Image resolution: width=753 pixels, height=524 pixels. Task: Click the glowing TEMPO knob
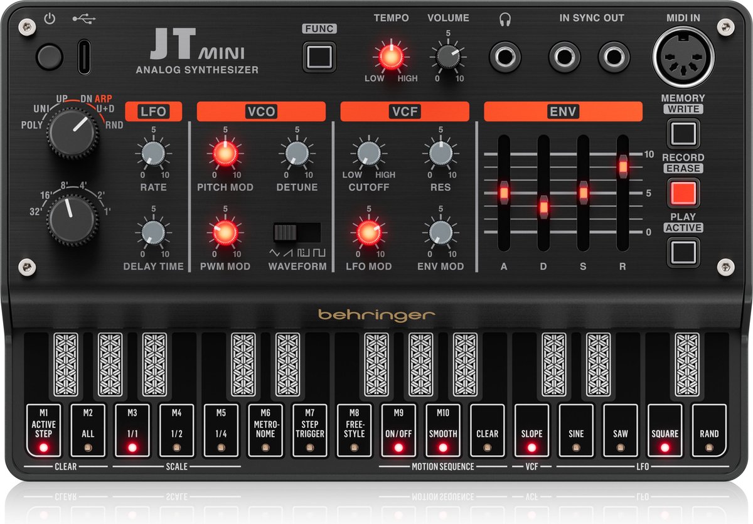(390, 57)
